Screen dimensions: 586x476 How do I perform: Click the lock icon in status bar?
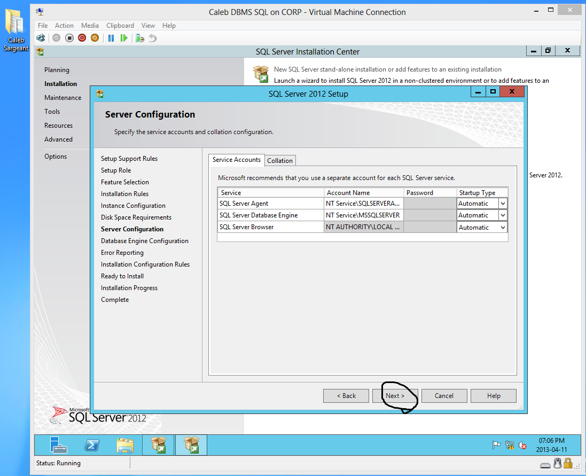coord(568,464)
